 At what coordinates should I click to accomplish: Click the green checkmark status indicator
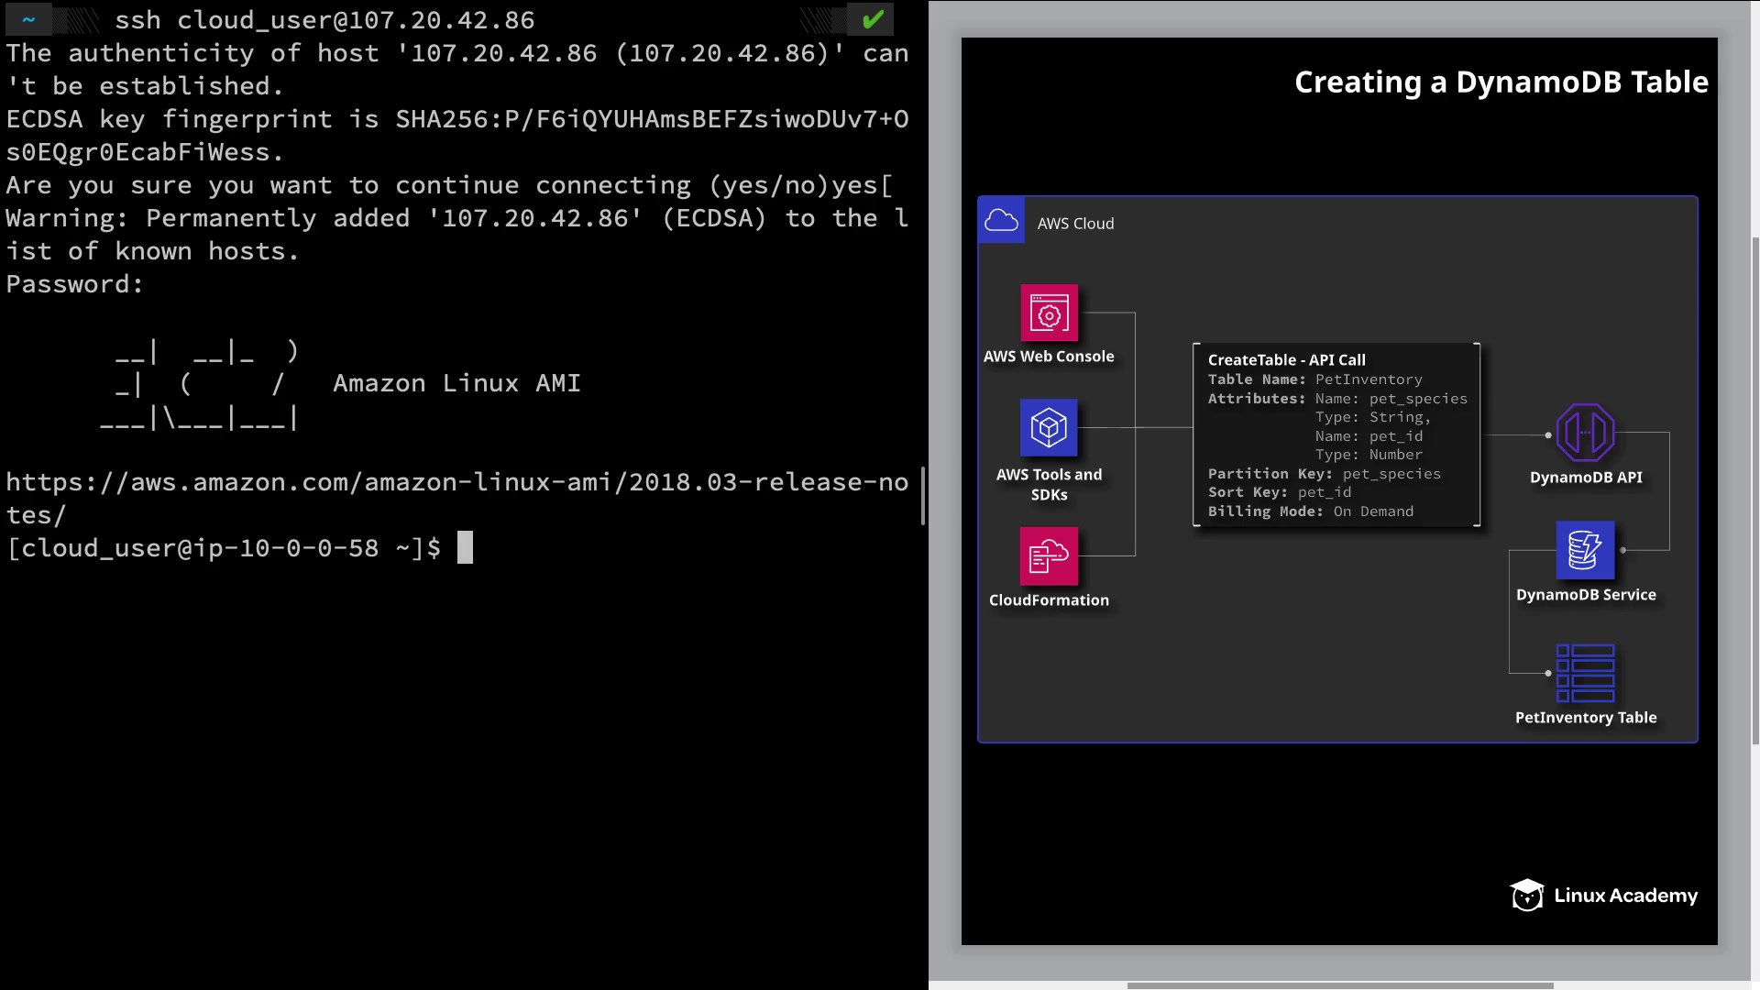tap(872, 19)
